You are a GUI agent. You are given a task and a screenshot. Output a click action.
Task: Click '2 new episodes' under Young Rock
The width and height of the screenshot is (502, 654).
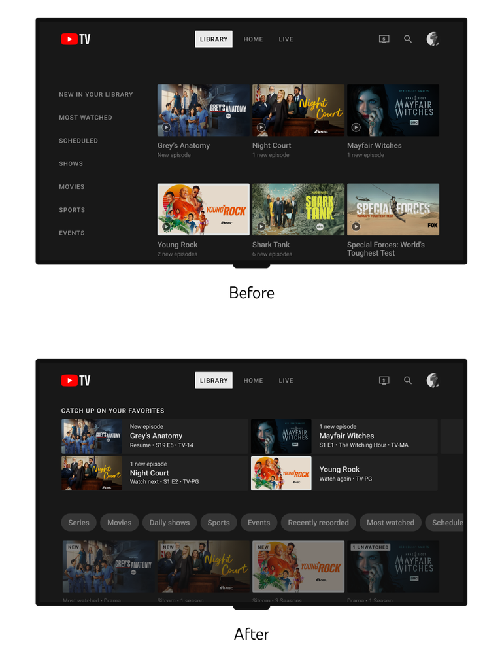click(177, 254)
